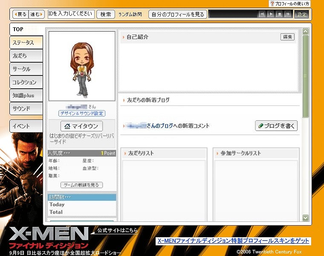Viewport: 324px width, 256px height.
Task: Go forward with the 進む button
Action: click(x=37, y=14)
